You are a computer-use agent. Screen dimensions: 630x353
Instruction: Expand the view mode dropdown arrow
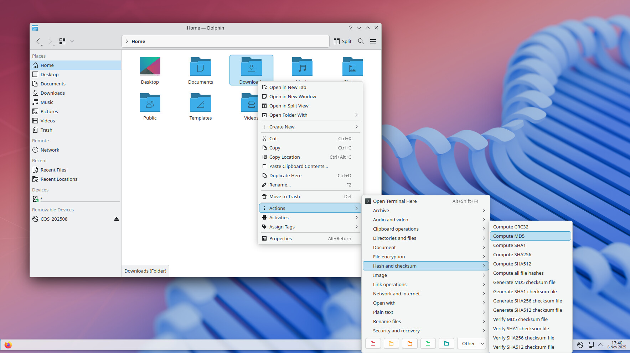tap(72, 41)
